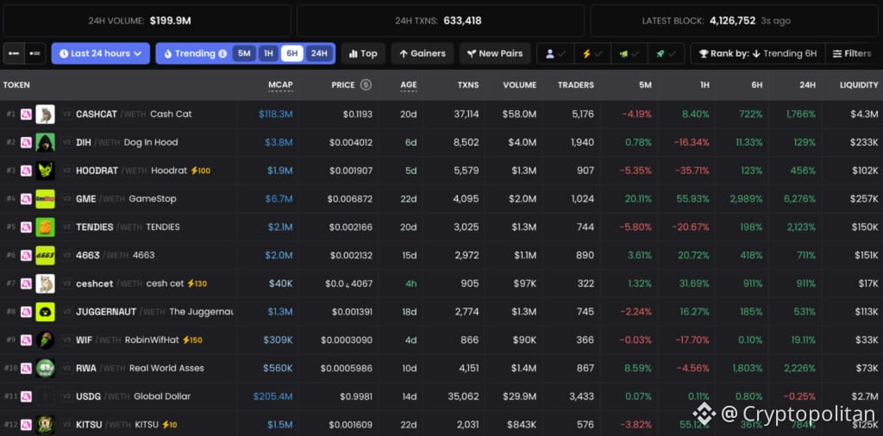Click the PRICE currency dollar icon

(366, 85)
